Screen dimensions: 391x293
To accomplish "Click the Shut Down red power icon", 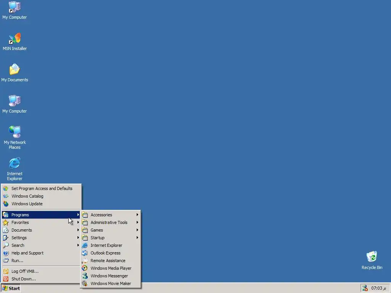I will [6, 279].
